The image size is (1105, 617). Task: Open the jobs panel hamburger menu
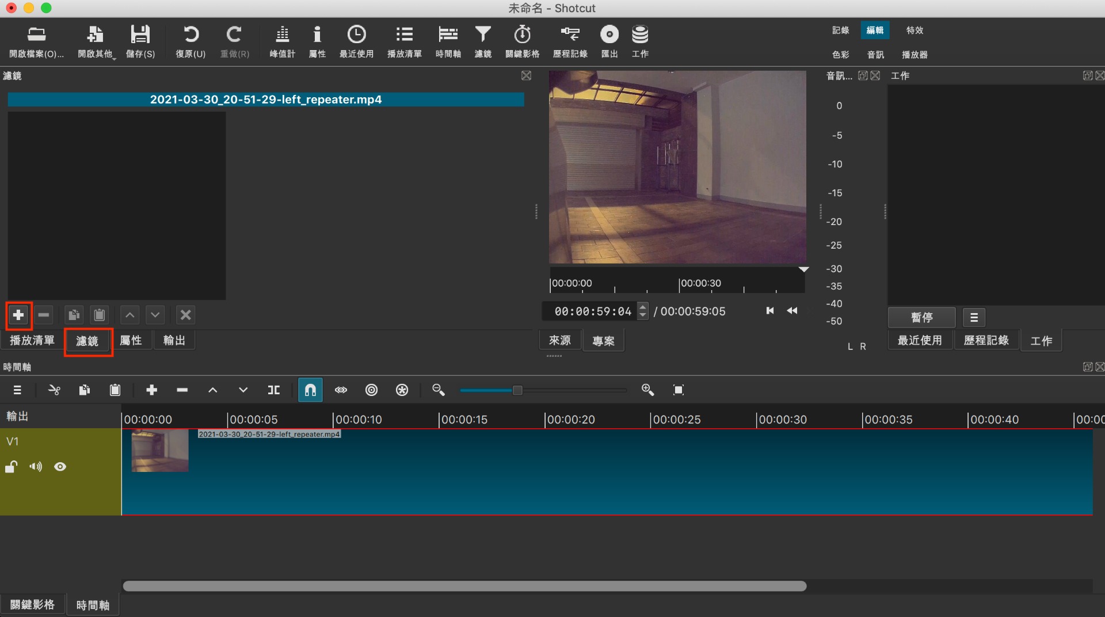click(974, 318)
